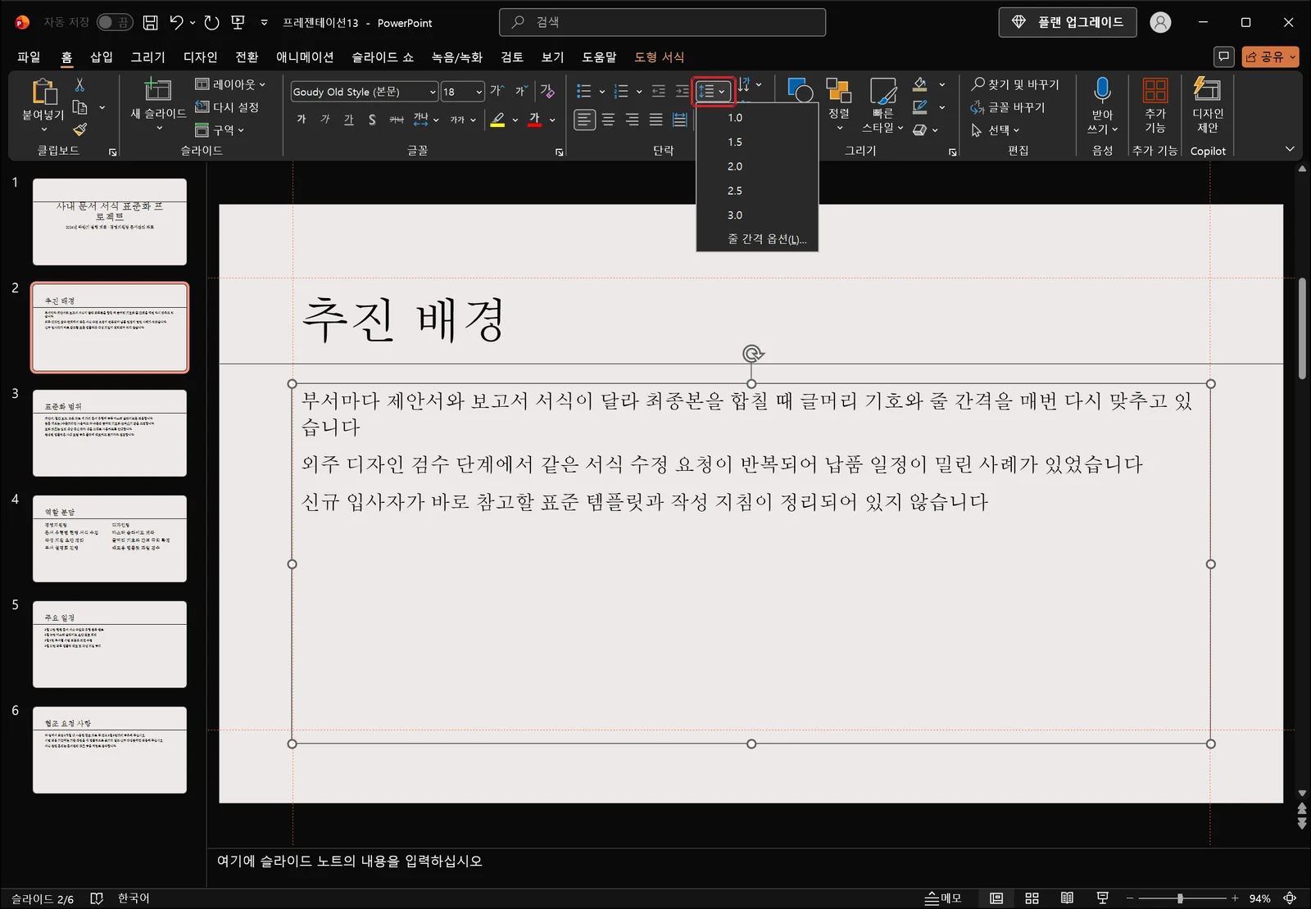Select the Format Painter brush
This screenshot has height=909, width=1311.
coord(79,129)
